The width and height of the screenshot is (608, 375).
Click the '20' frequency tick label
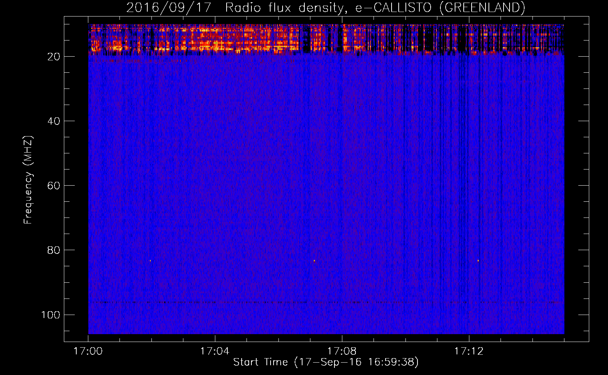[54, 57]
